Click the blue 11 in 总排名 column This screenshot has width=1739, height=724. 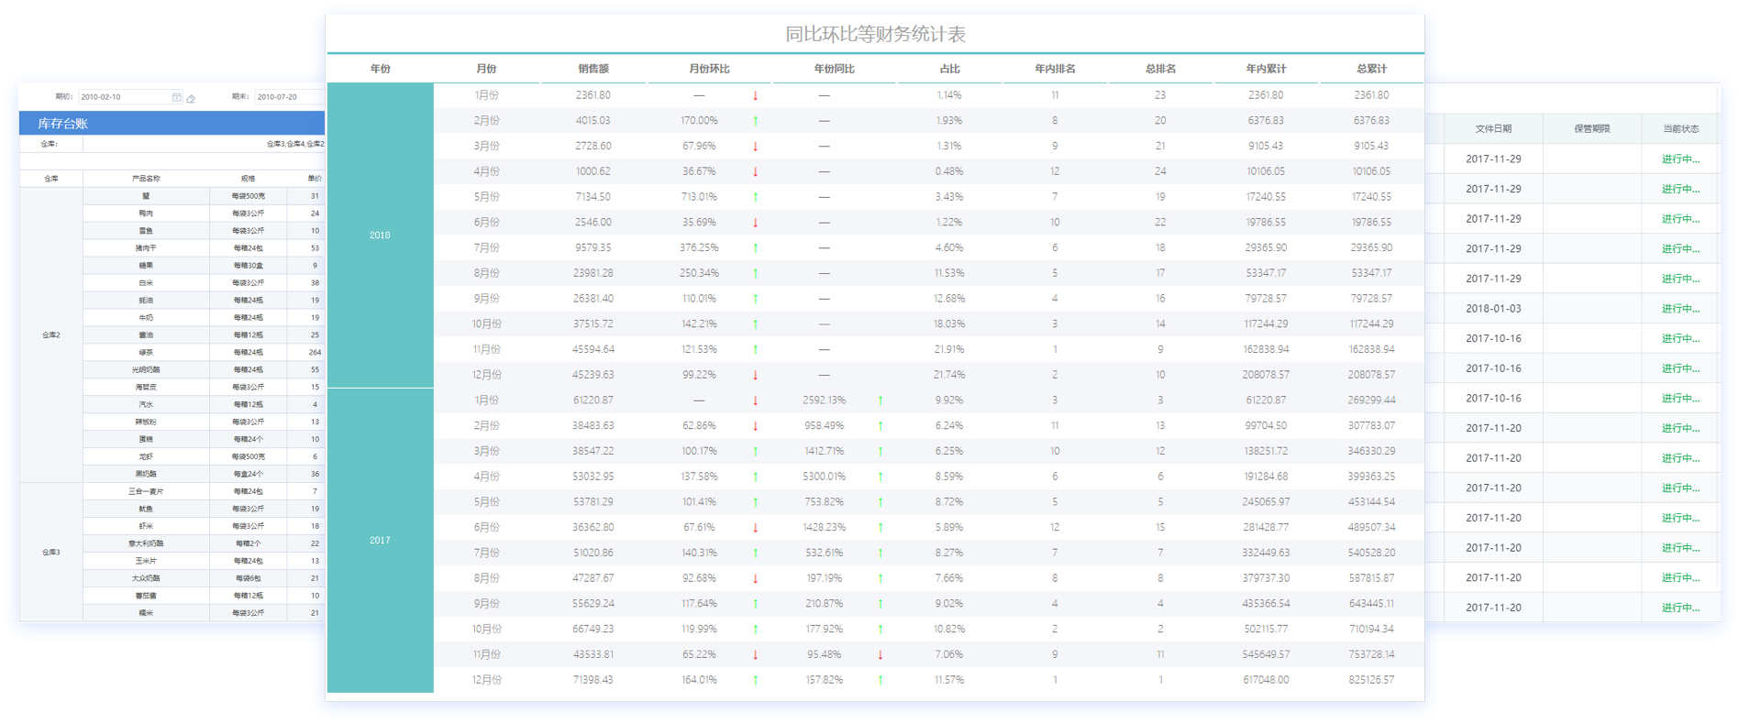(1160, 654)
